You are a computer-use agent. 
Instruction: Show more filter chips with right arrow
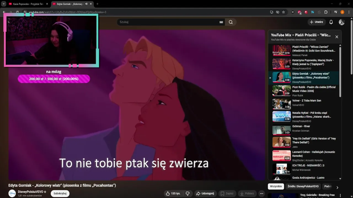(x=337, y=188)
